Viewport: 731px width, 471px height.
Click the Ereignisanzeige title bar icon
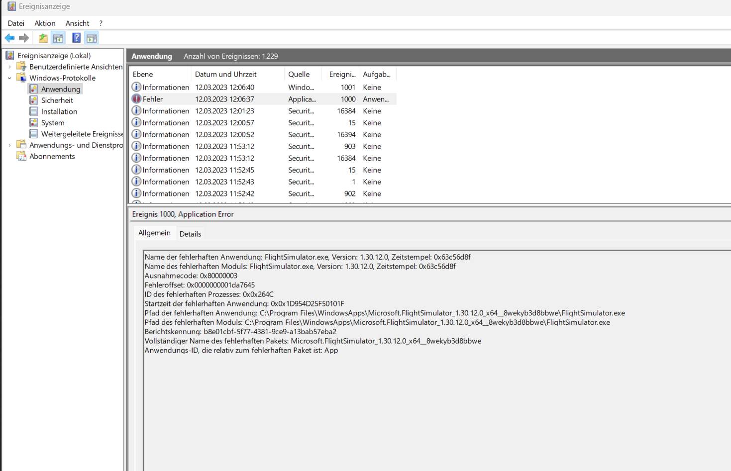point(11,6)
